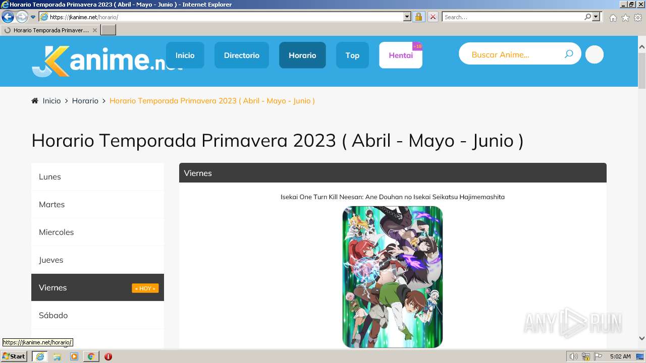Click the security lock icon
Screen dimensions: 646x363
[x=418, y=17]
